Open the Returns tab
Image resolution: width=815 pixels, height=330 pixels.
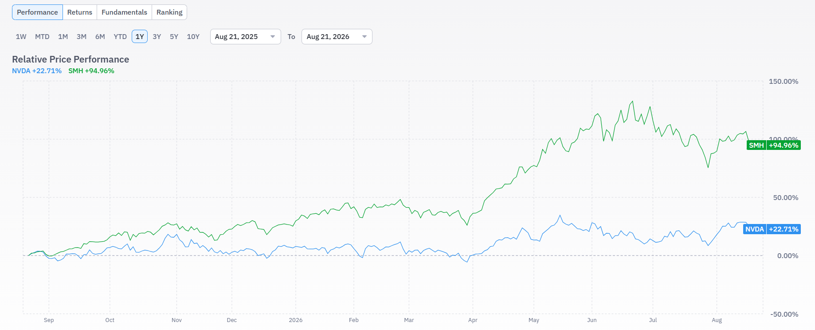click(80, 12)
